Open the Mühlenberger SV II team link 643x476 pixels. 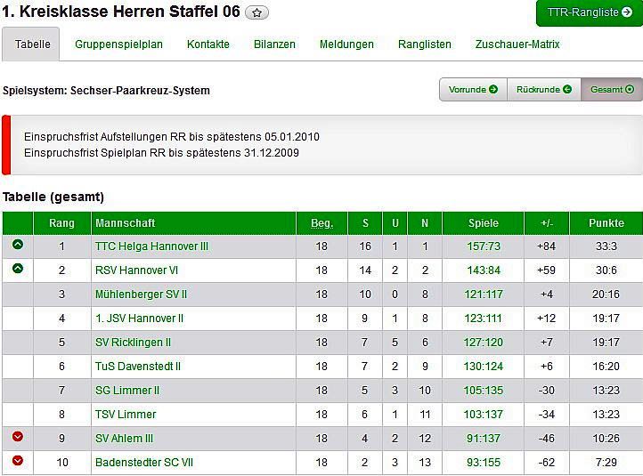tap(141, 294)
